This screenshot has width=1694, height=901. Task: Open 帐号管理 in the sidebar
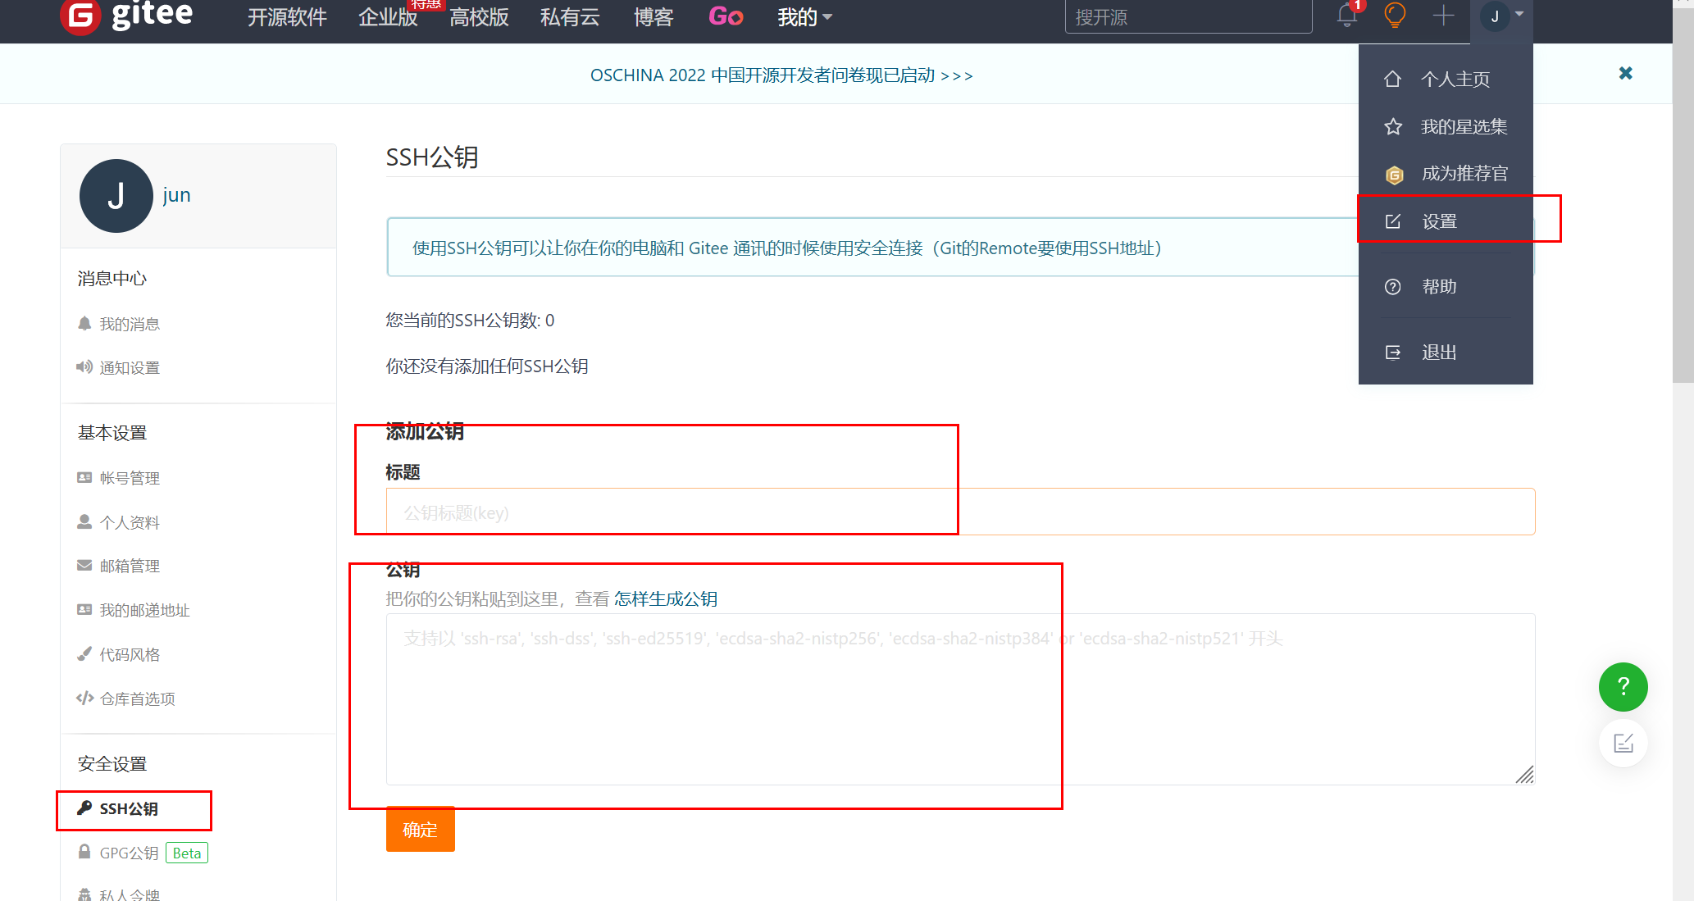tap(130, 479)
